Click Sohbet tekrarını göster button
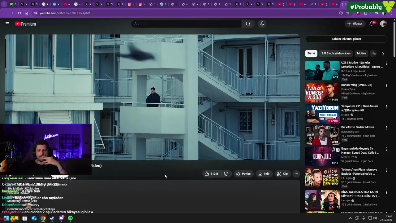The height and width of the screenshot is (223, 396). [x=346, y=39]
